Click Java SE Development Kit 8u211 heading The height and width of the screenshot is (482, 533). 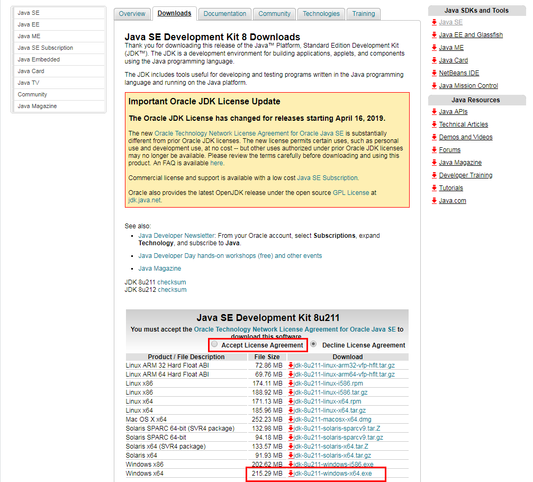[x=268, y=318]
